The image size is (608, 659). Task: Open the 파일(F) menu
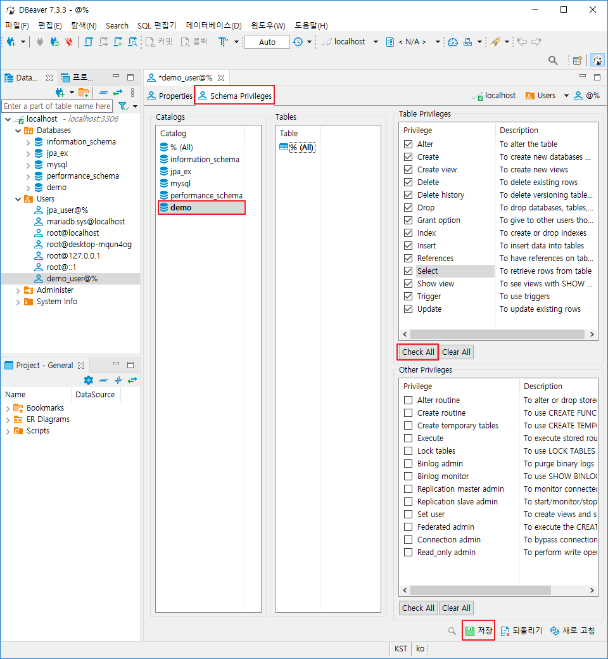(17, 25)
